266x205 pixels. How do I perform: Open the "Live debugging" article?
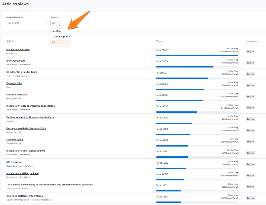pyautogui.click(x=15, y=139)
